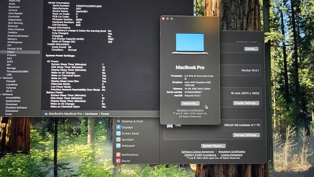Open the Spotlight settings icon
The height and width of the screenshot is (177, 314).
click(118, 140)
